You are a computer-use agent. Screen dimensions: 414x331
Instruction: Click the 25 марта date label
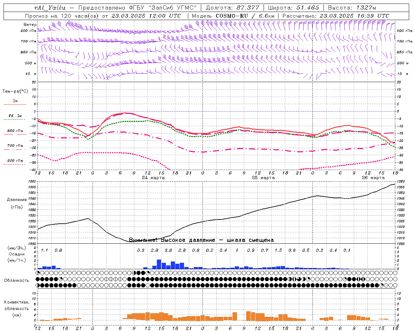pos(263,178)
